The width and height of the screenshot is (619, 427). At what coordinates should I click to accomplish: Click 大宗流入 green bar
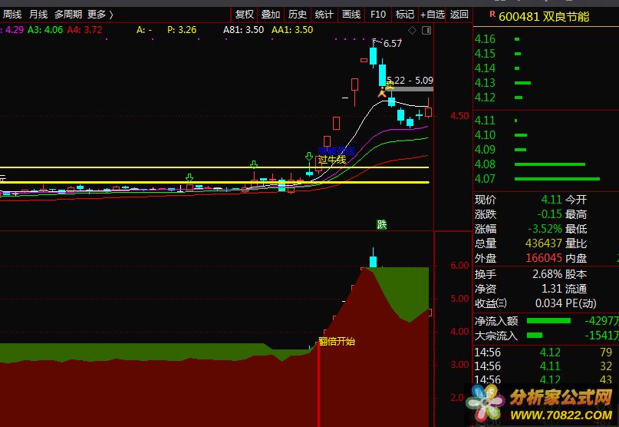[x=535, y=336]
